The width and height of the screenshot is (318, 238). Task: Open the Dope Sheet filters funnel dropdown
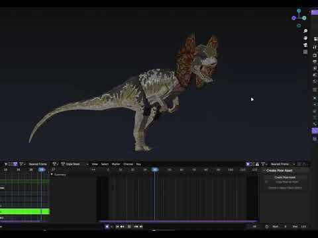264,164
